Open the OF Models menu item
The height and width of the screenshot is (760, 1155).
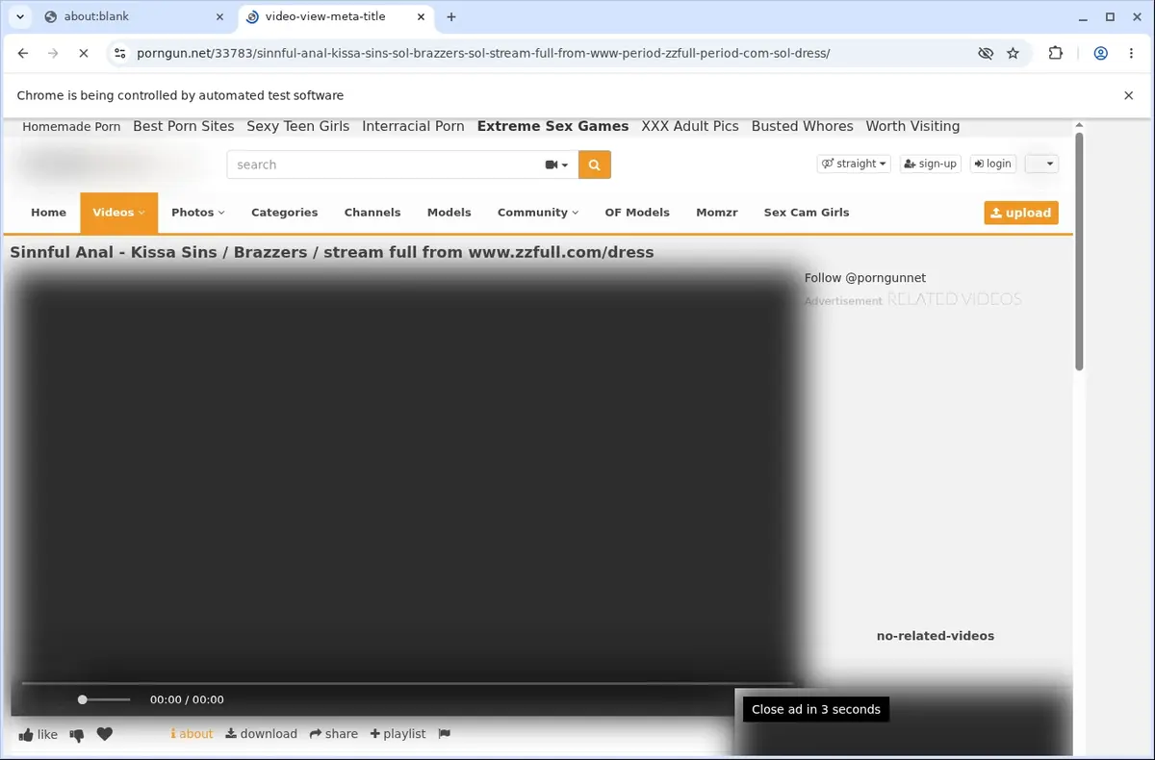point(637,213)
